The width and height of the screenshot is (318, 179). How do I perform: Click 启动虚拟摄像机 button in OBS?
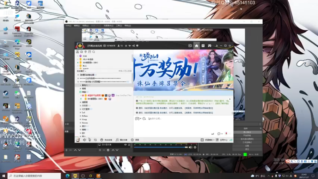(x=247, y=139)
